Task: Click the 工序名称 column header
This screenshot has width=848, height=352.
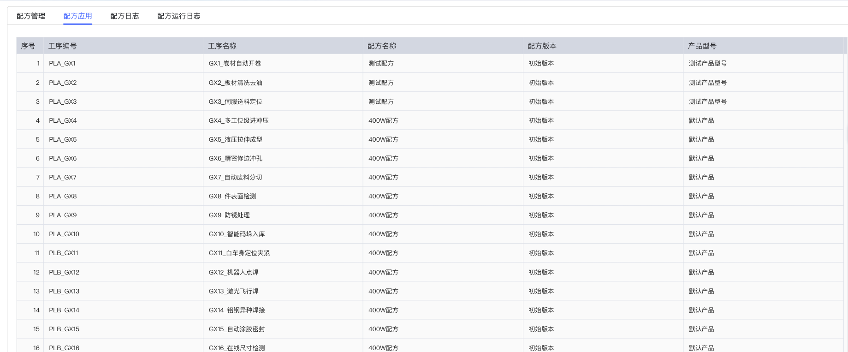Action: click(x=222, y=46)
